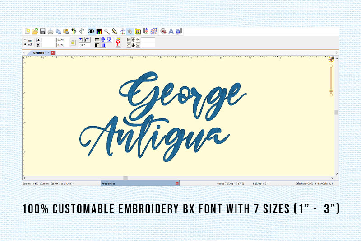
Task: Edit the 0.0° rotation angle field
Action: 84,45
